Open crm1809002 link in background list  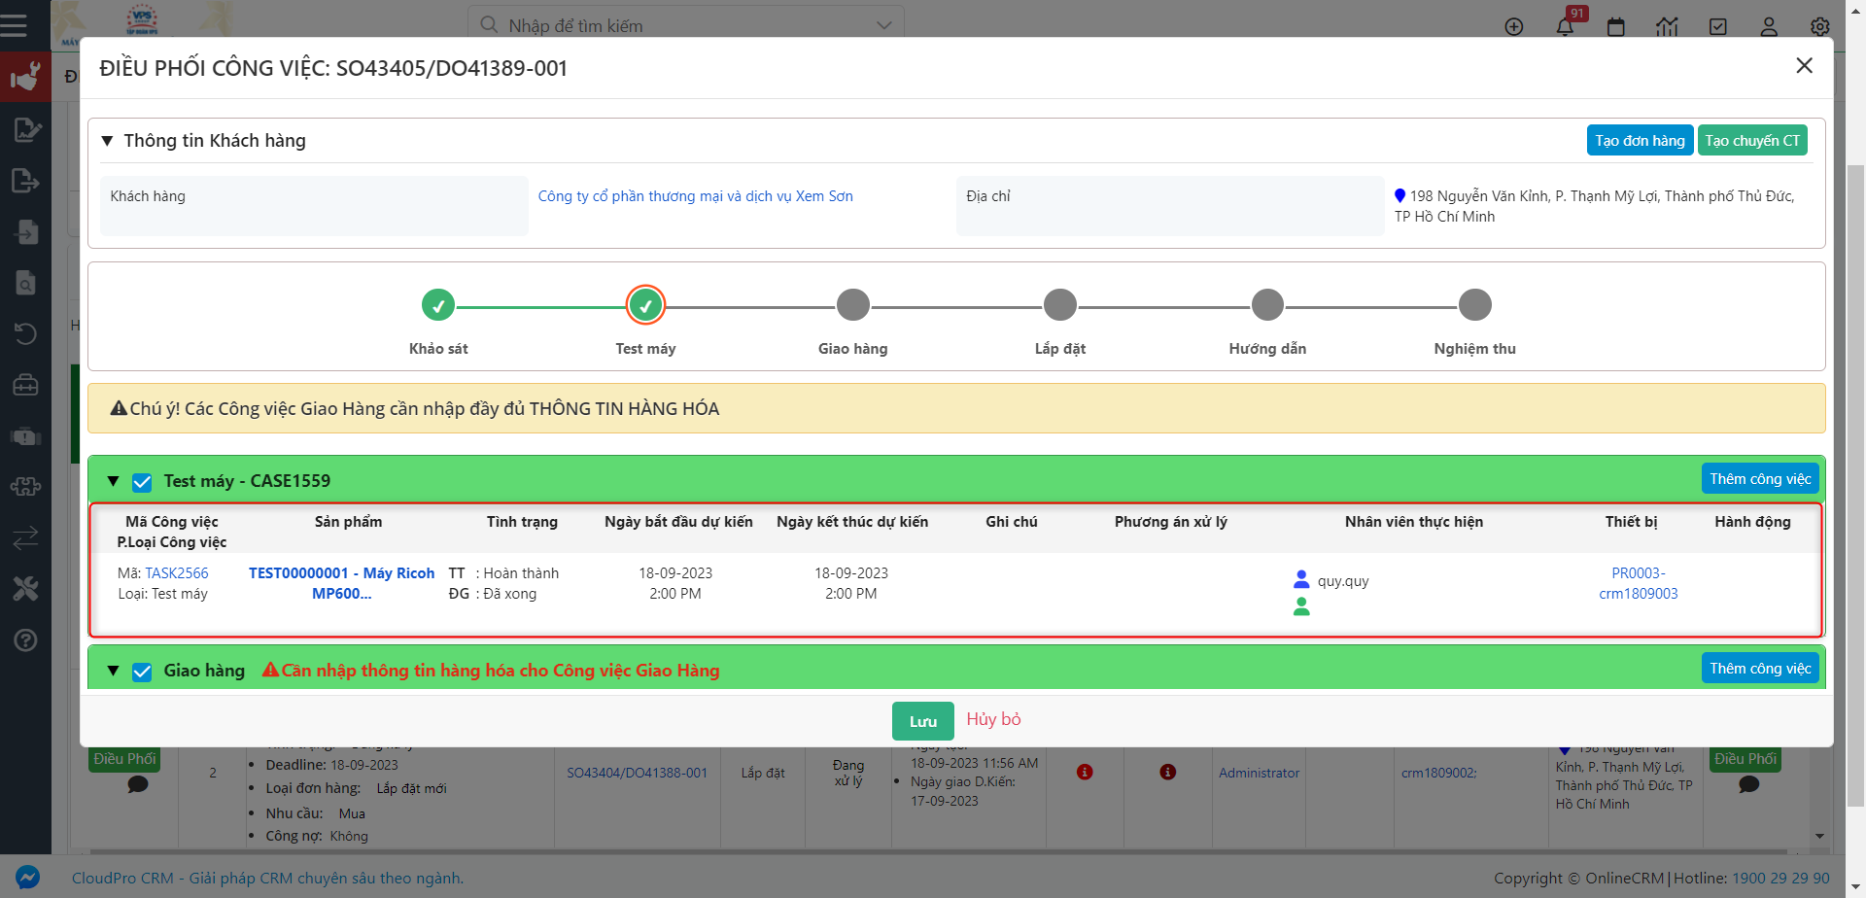click(x=1439, y=773)
